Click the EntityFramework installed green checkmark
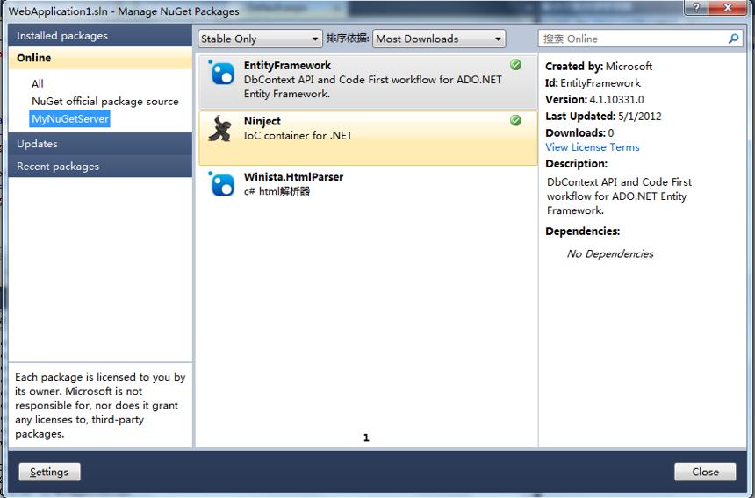This screenshot has width=755, height=498. (x=515, y=65)
